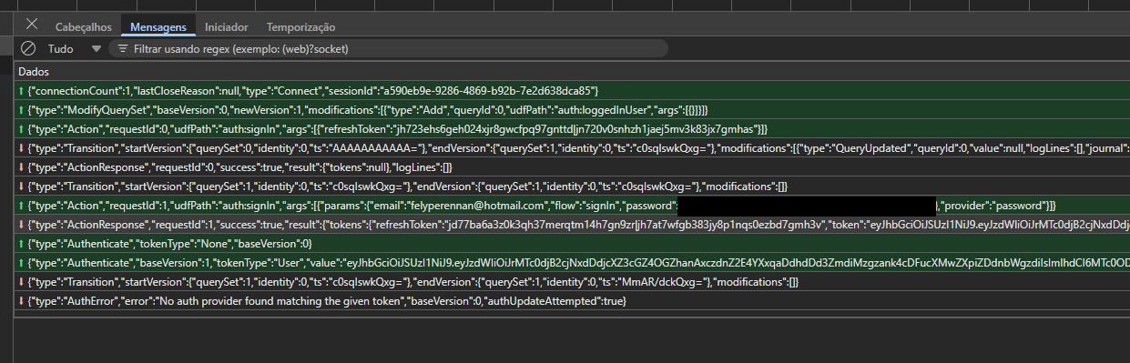1130x363 pixels.
Task: Select the ModifyQuerySet message row
Action: coord(572,110)
